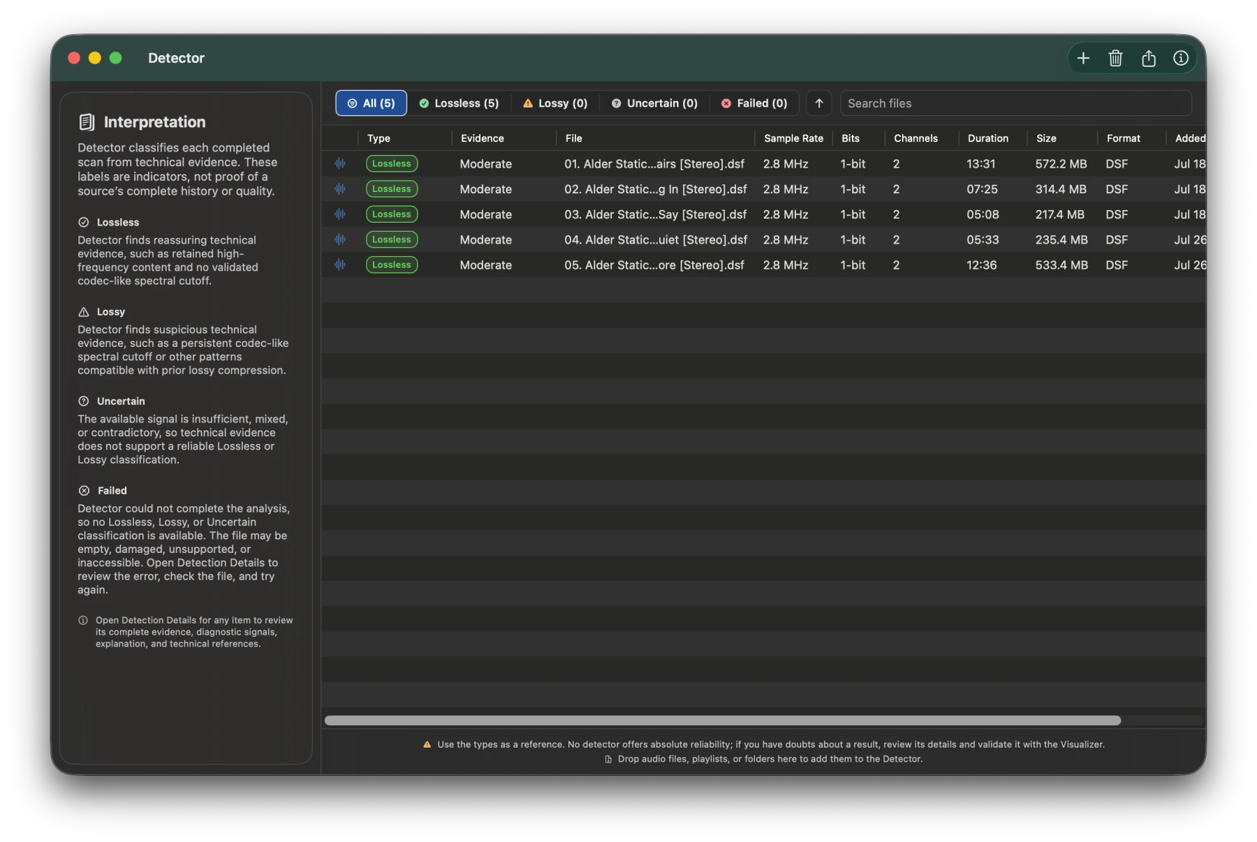Click warning icon in footer notice
The width and height of the screenshot is (1257, 842).
coord(427,744)
